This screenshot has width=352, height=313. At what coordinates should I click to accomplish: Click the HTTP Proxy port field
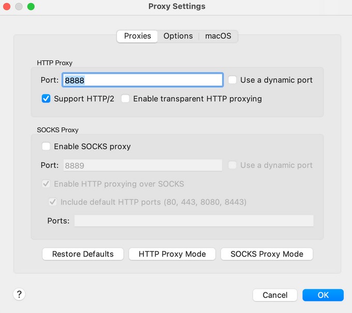point(142,80)
